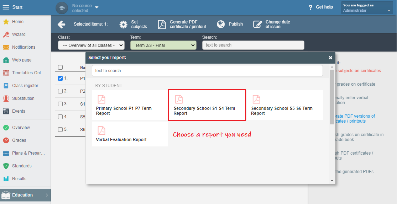397x204 pixels.
Task: Open Grades in the sidebar
Action: pos(19,140)
